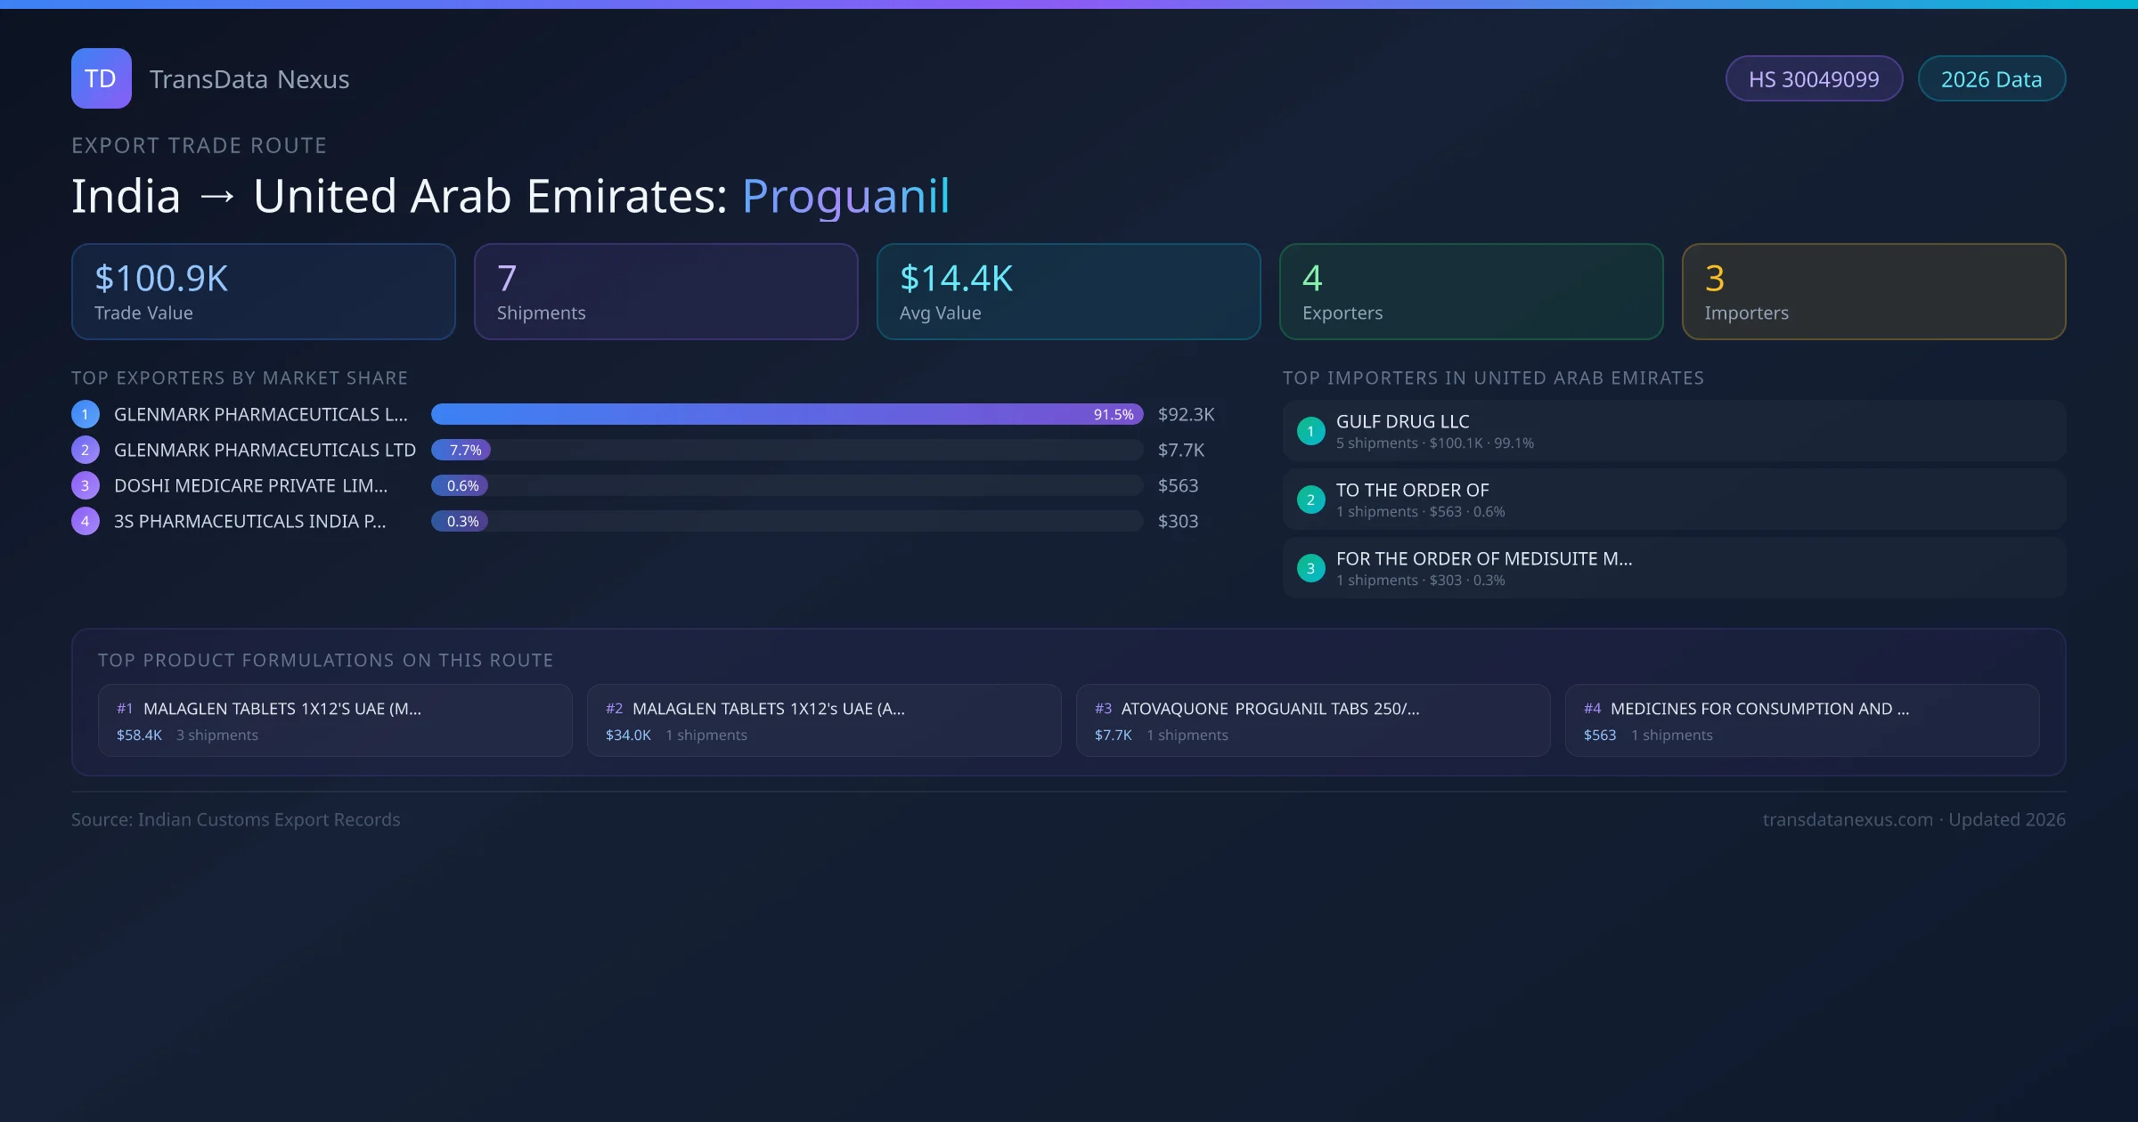
Task: Click green rank 3 badge beside Medisuite importer
Action: (1310, 568)
